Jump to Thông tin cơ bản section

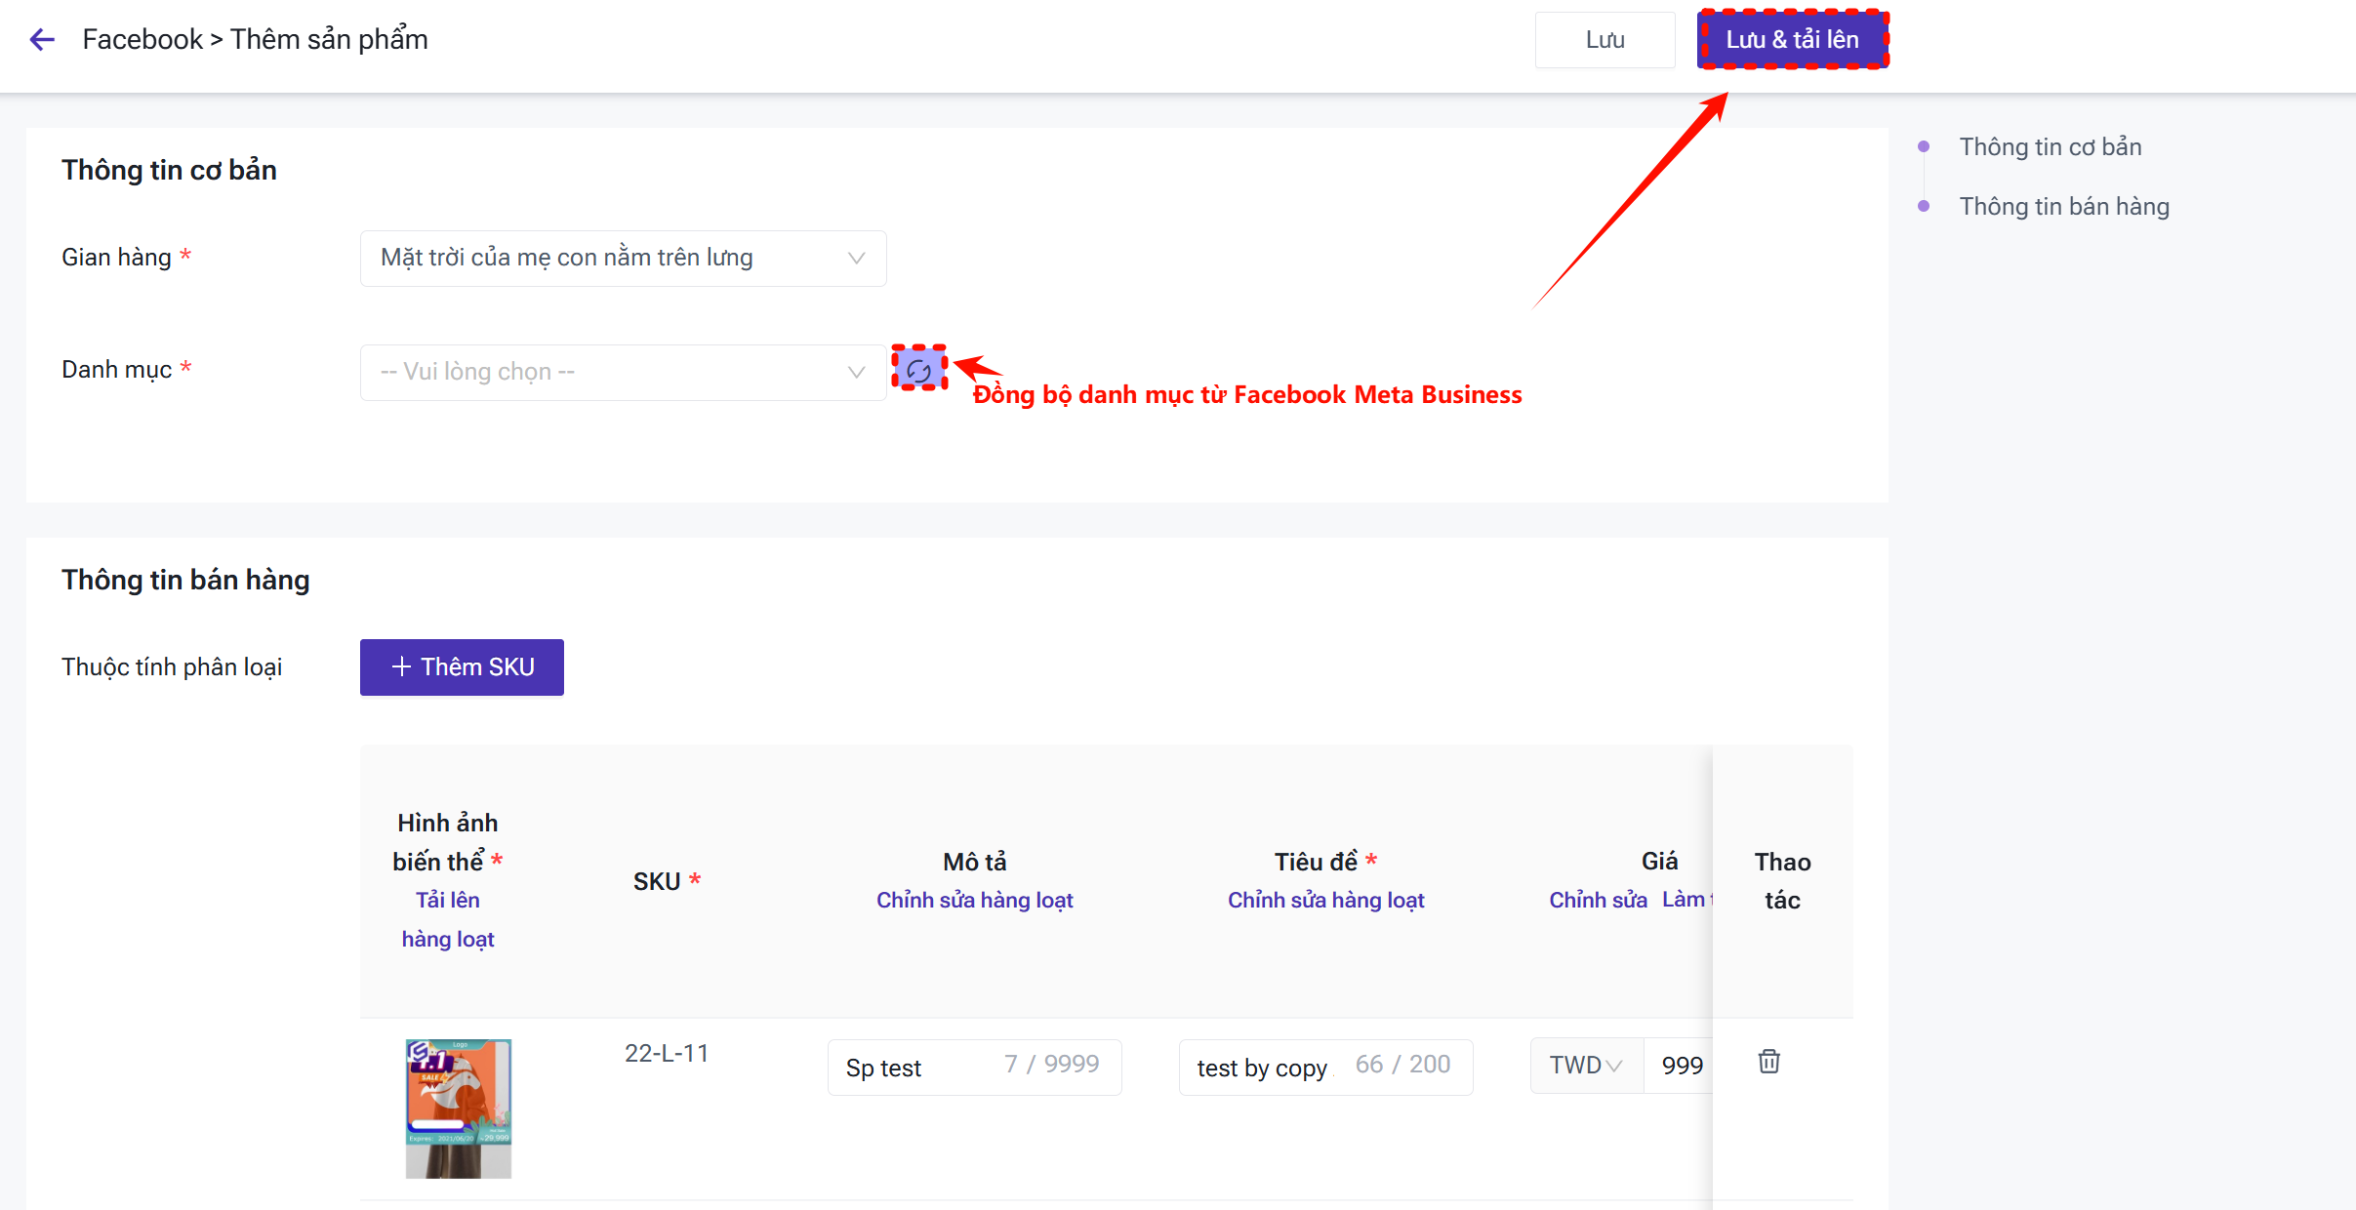(x=2050, y=147)
